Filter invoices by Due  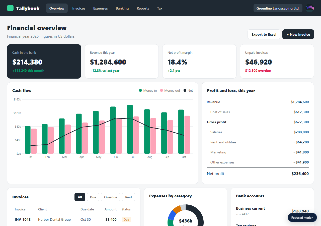pyautogui.click(x=93, y=197)
